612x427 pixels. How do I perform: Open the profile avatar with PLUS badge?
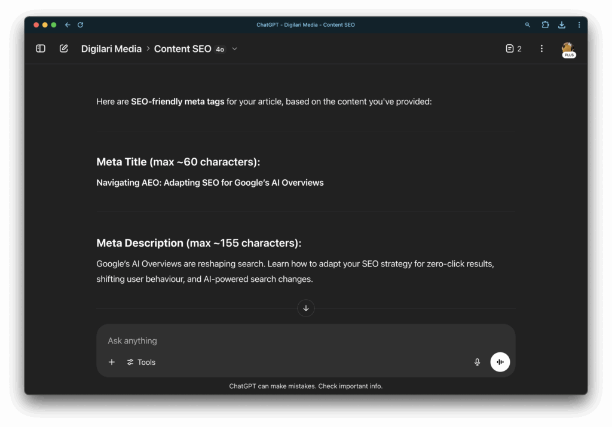click(x=568, y=49)
